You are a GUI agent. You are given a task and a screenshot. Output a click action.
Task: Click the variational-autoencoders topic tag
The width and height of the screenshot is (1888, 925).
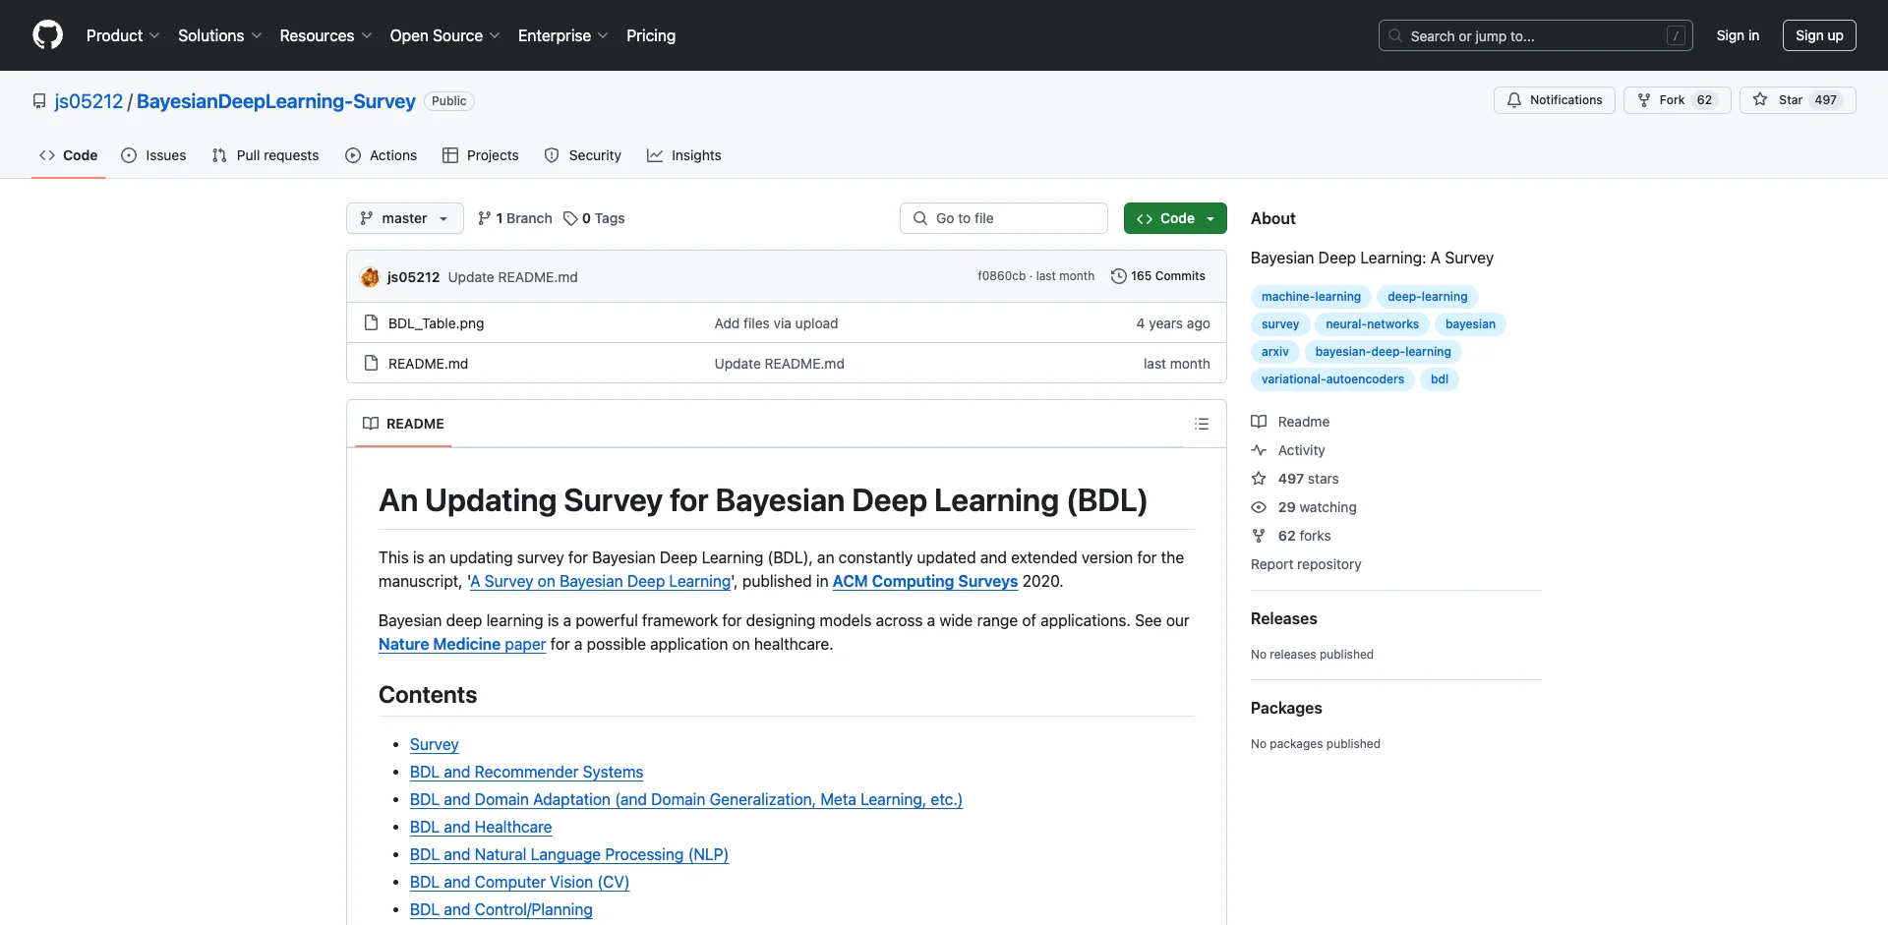click(x=1332, y=379)
